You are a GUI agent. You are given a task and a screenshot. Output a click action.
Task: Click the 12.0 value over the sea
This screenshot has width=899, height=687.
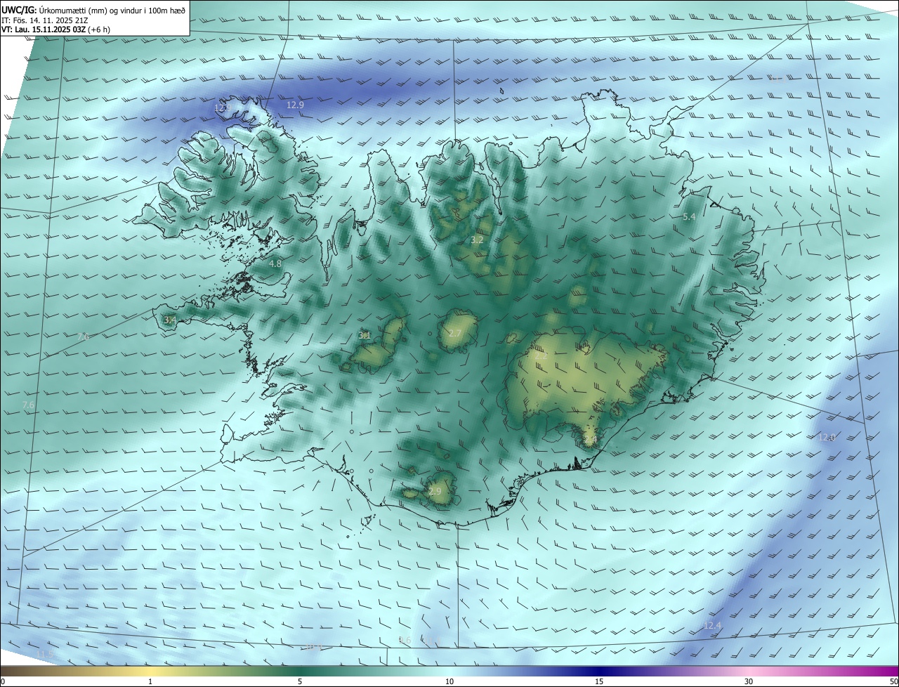(827, 437)
